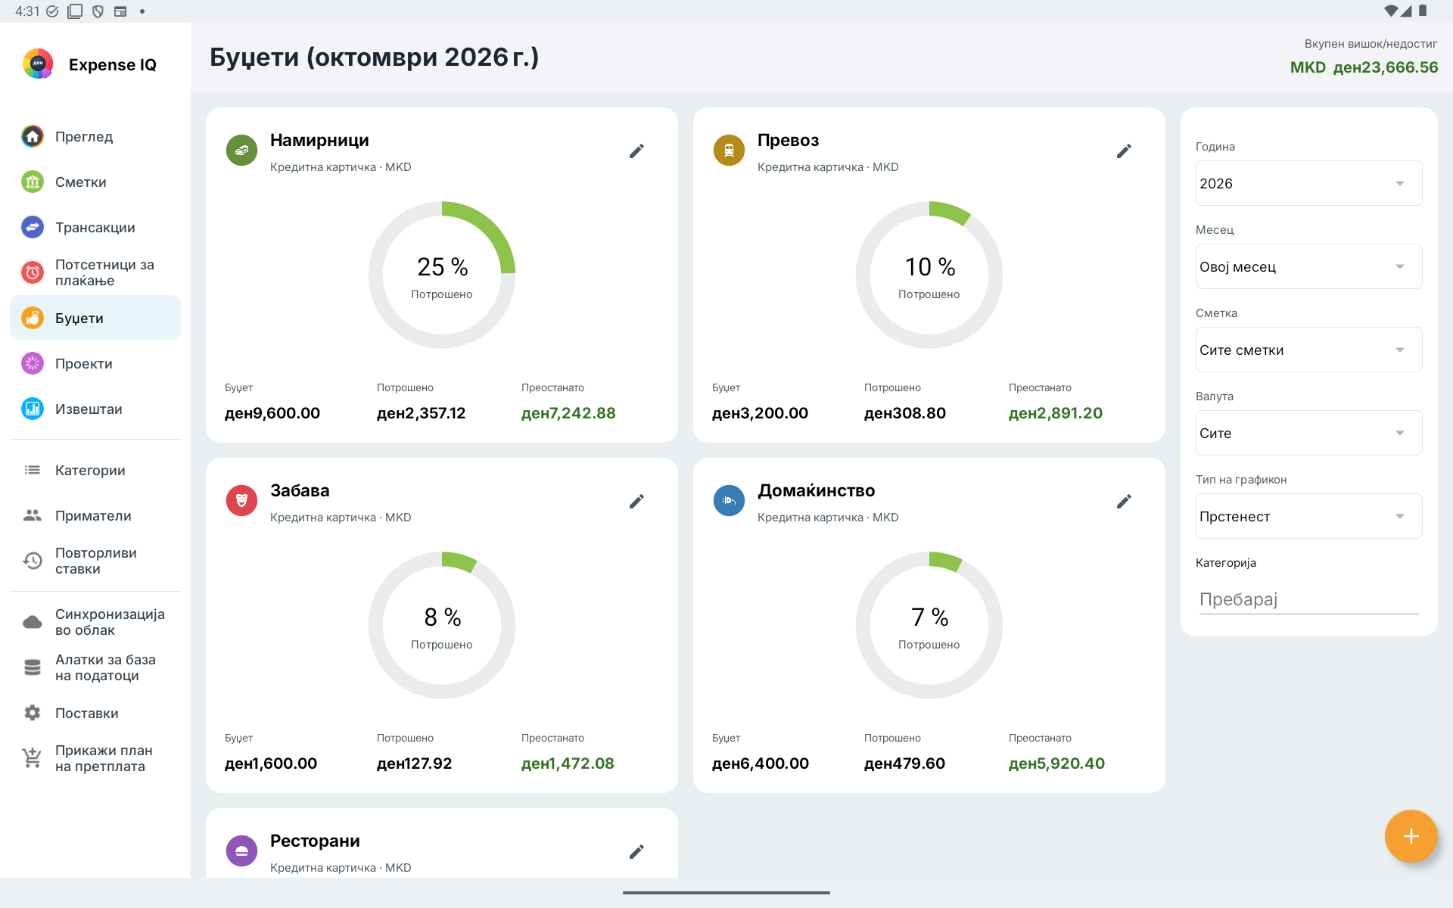Expand the Година dropdown showing 2026
The width and height of the screenshot is (1453, 908).
[x=1308, y=183]
